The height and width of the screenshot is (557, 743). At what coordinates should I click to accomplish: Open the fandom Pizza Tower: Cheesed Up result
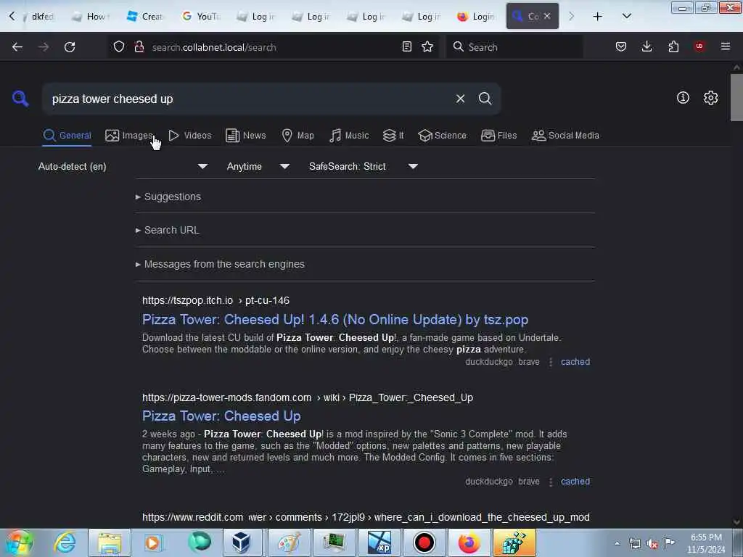click(x=221, y=416)
